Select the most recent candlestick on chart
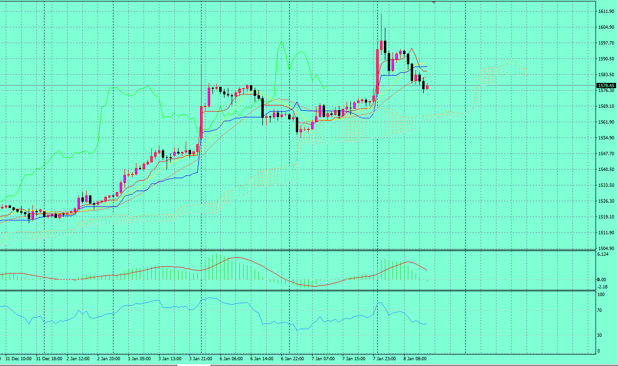 click(427, 87)
